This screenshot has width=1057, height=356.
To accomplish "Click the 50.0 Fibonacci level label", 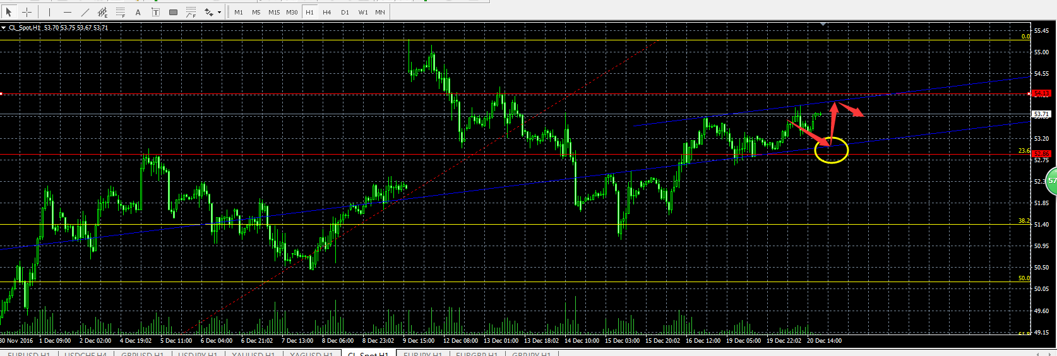I will (1024, 278).
